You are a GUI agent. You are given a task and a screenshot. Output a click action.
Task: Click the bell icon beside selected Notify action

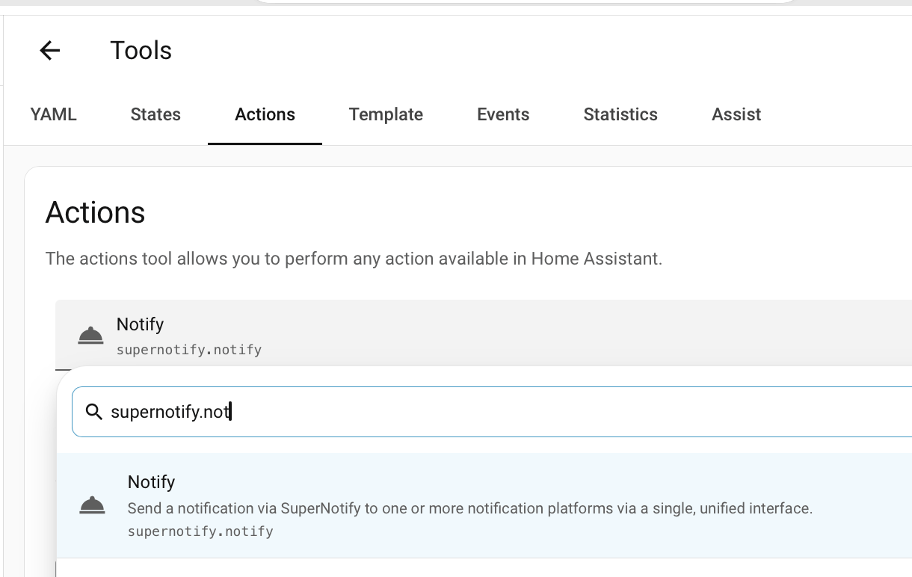(x=90, y=336)
